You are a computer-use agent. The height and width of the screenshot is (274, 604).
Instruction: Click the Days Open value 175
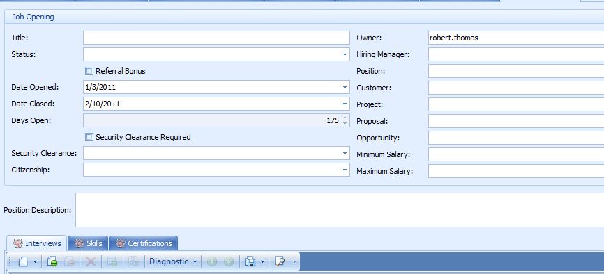click(333, 121)
